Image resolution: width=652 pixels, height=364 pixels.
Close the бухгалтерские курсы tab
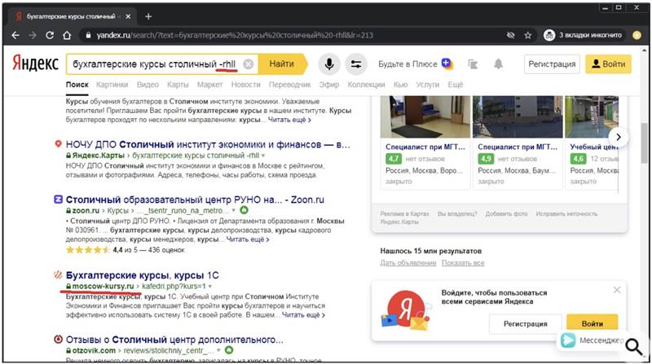point(128,16)
